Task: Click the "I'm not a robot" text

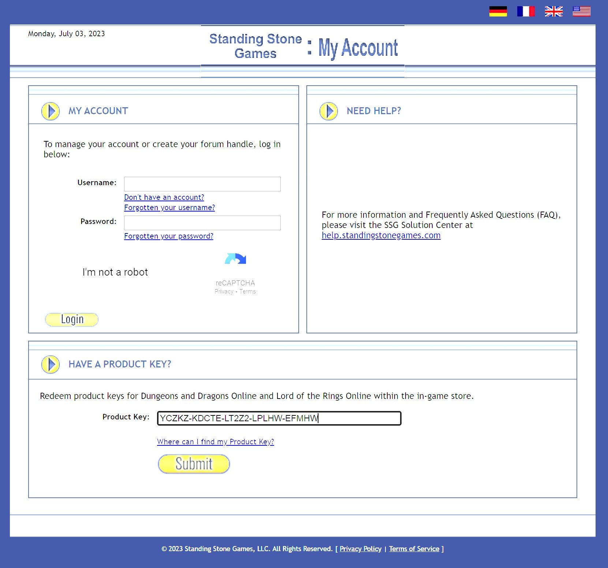Action: click(x=115, y=272)
